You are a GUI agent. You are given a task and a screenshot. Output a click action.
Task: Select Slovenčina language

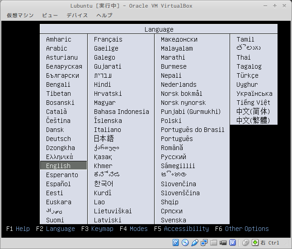[x=179, y=184]
